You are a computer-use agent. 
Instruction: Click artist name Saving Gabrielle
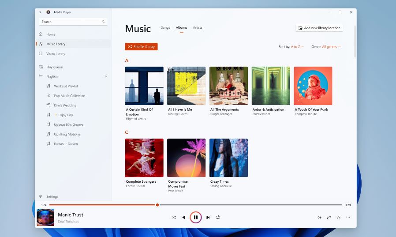pos(221,186)
